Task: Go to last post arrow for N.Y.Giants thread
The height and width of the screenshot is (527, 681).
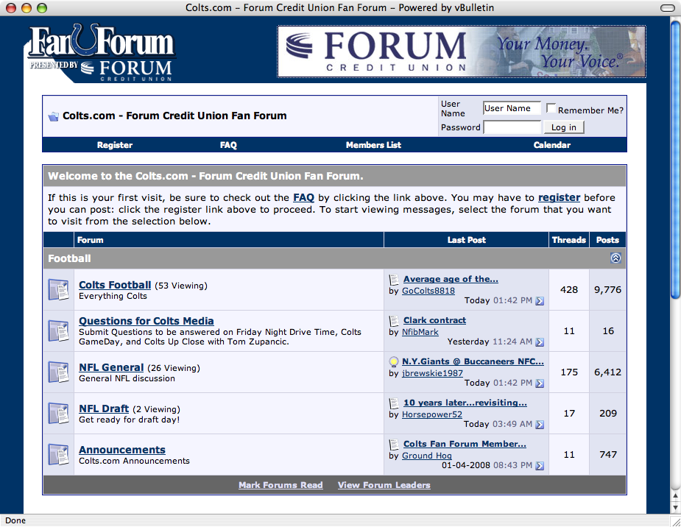Action: coord(540,383)
